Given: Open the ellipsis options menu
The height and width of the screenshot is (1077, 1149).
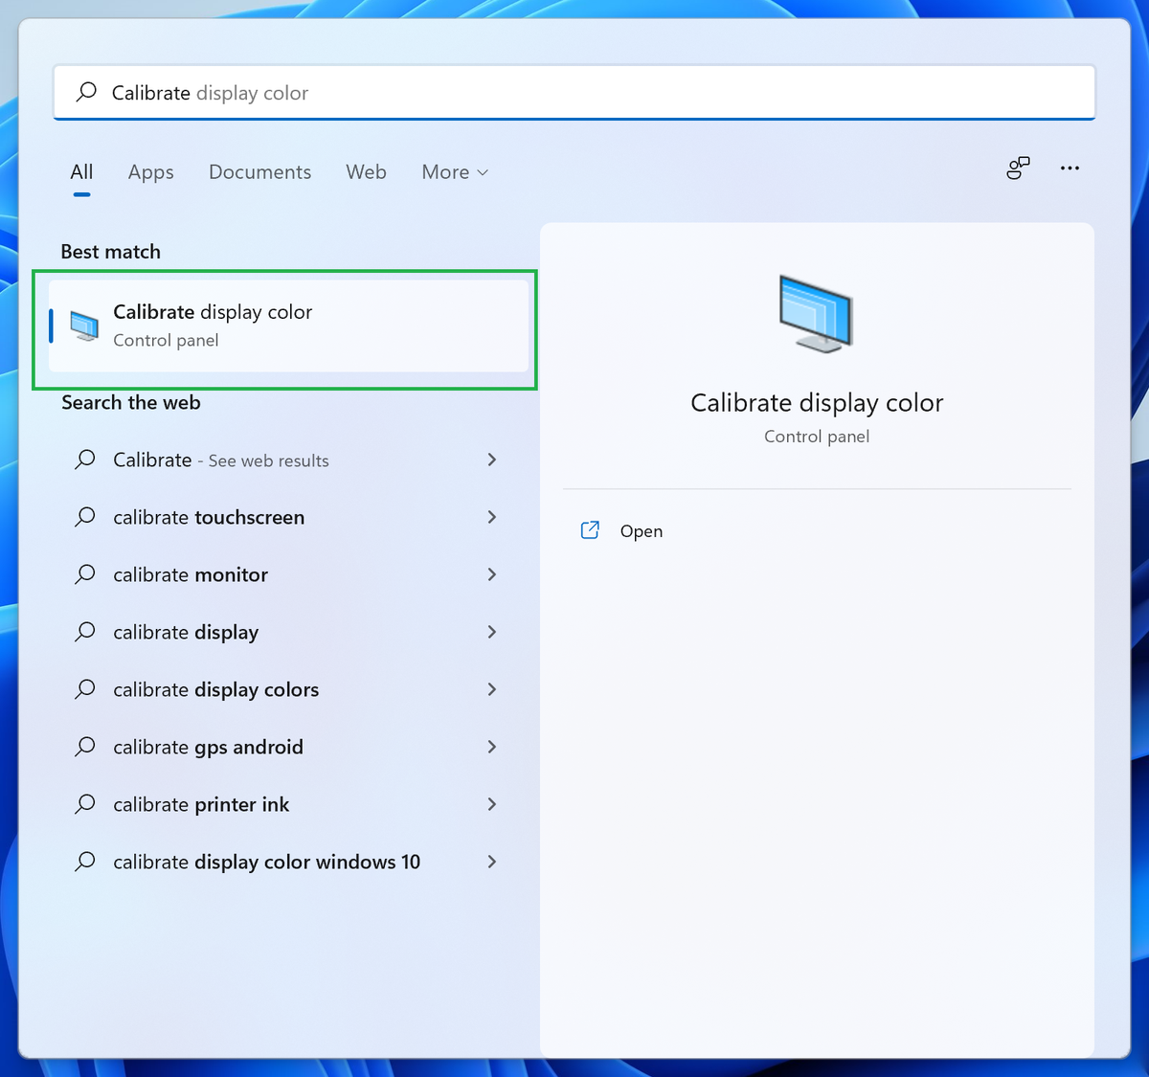Looking at the screenshot, I should [x=1070, y=168].
